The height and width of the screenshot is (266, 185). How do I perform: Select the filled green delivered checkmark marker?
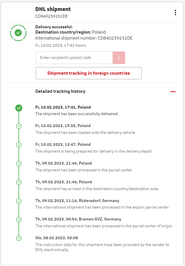19,108
